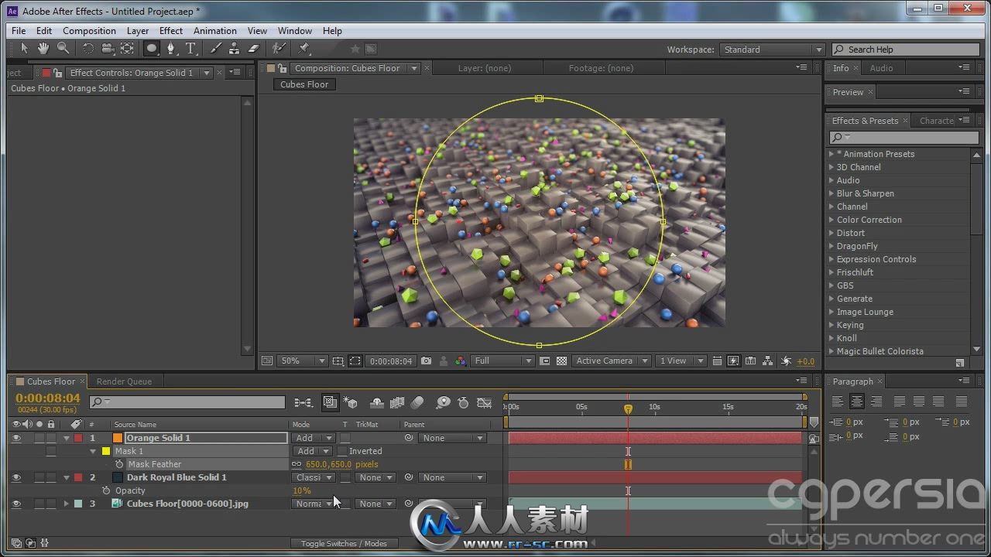This screenshot has width=991, height=557.
Task: Click current time 0:00:08:04 in viewer
Action: [390, 361]
